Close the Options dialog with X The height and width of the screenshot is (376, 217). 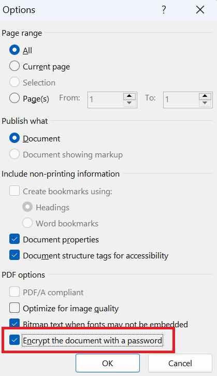pyautogui.click(x=200, y=10)
